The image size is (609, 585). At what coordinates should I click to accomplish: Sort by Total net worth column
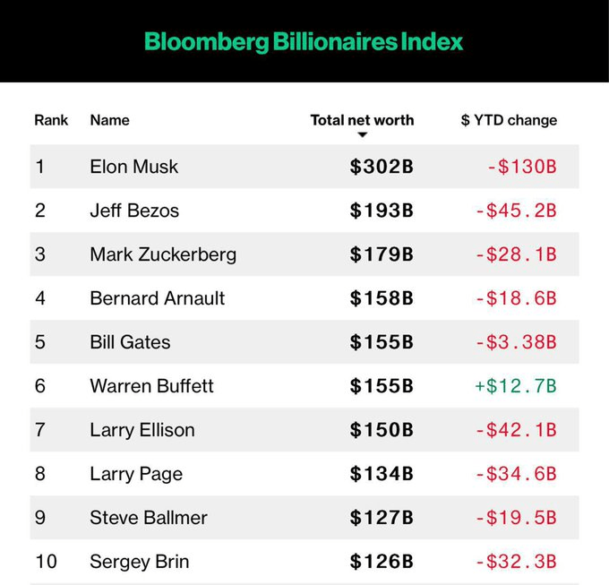click(362, 120)
